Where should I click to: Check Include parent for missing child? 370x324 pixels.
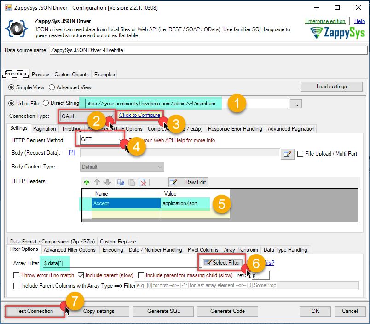141,275
